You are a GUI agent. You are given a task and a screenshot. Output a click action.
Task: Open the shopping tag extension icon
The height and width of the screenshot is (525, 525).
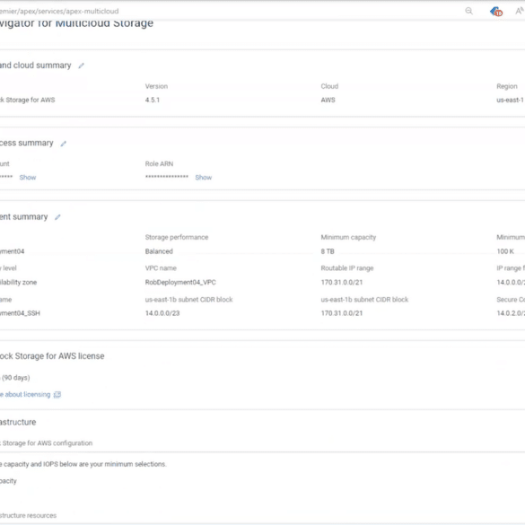click(496, 12)
